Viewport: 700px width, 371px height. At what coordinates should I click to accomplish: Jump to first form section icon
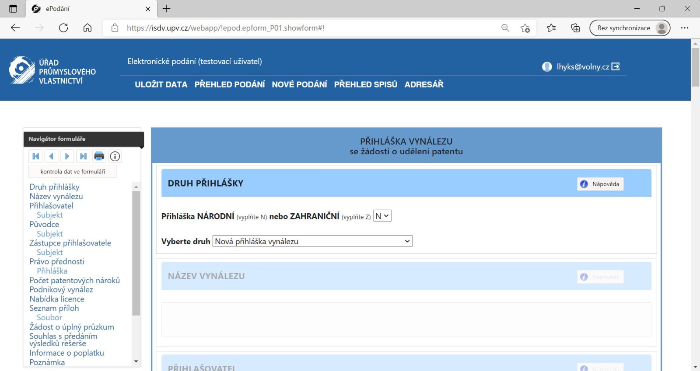click(36, 156)
